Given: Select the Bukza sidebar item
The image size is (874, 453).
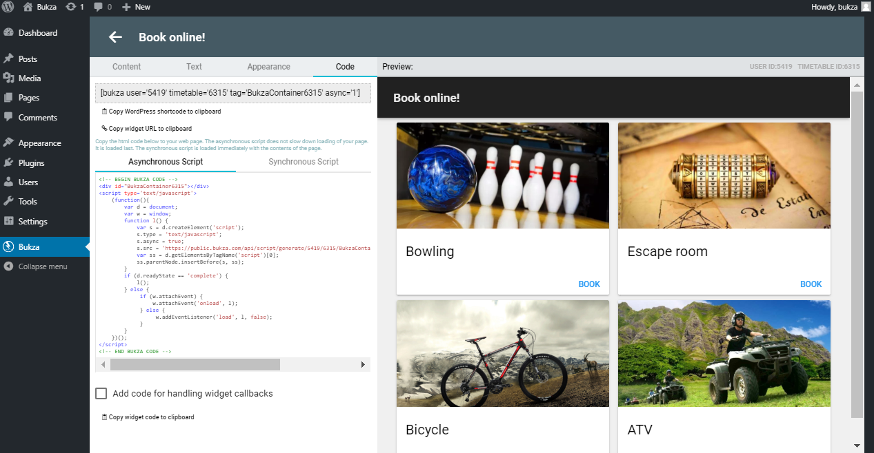Looking at the screenshot, I should 45,246.
